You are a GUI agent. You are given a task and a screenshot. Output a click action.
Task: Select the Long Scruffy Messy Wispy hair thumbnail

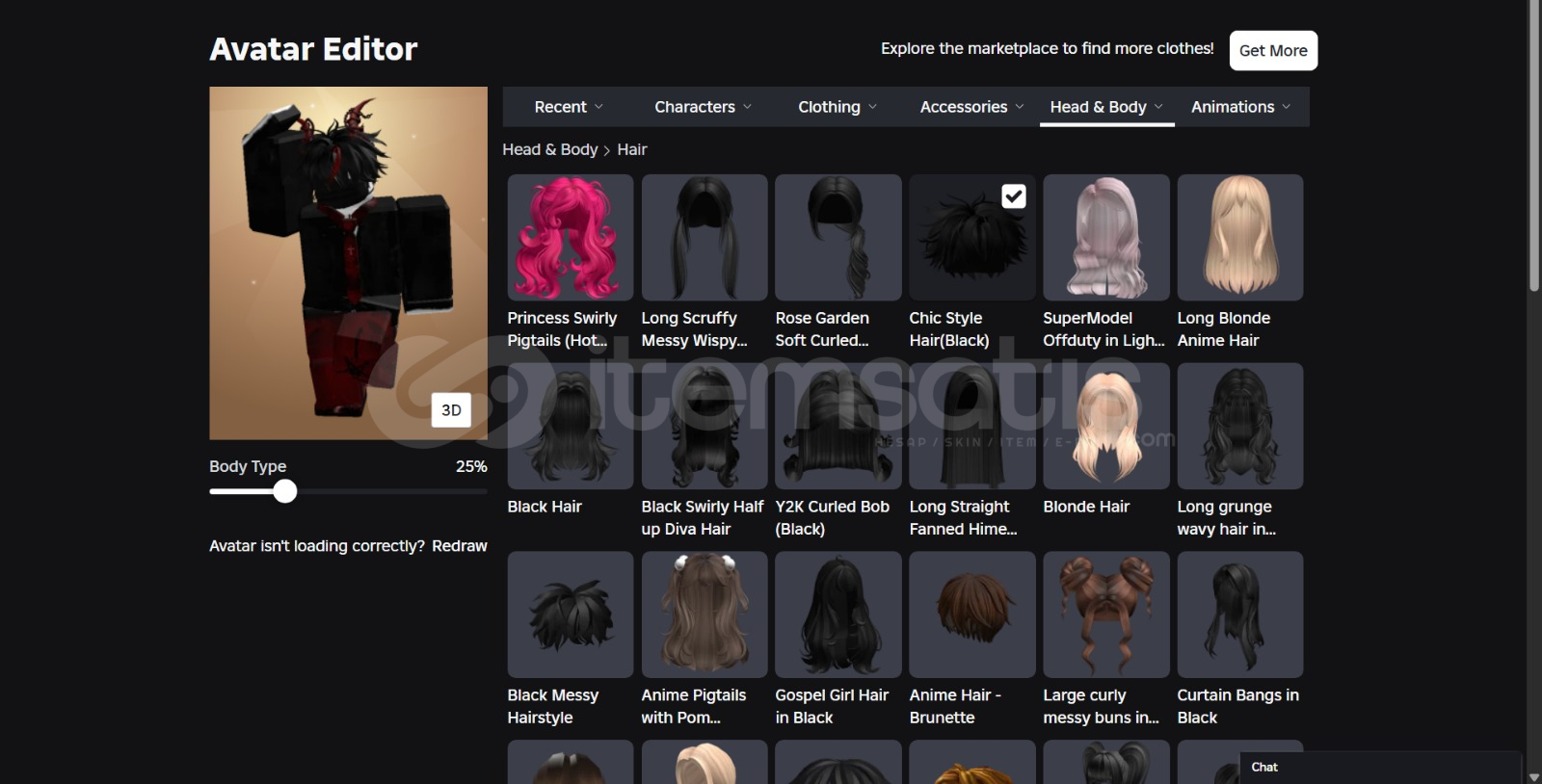coord(704,237)
